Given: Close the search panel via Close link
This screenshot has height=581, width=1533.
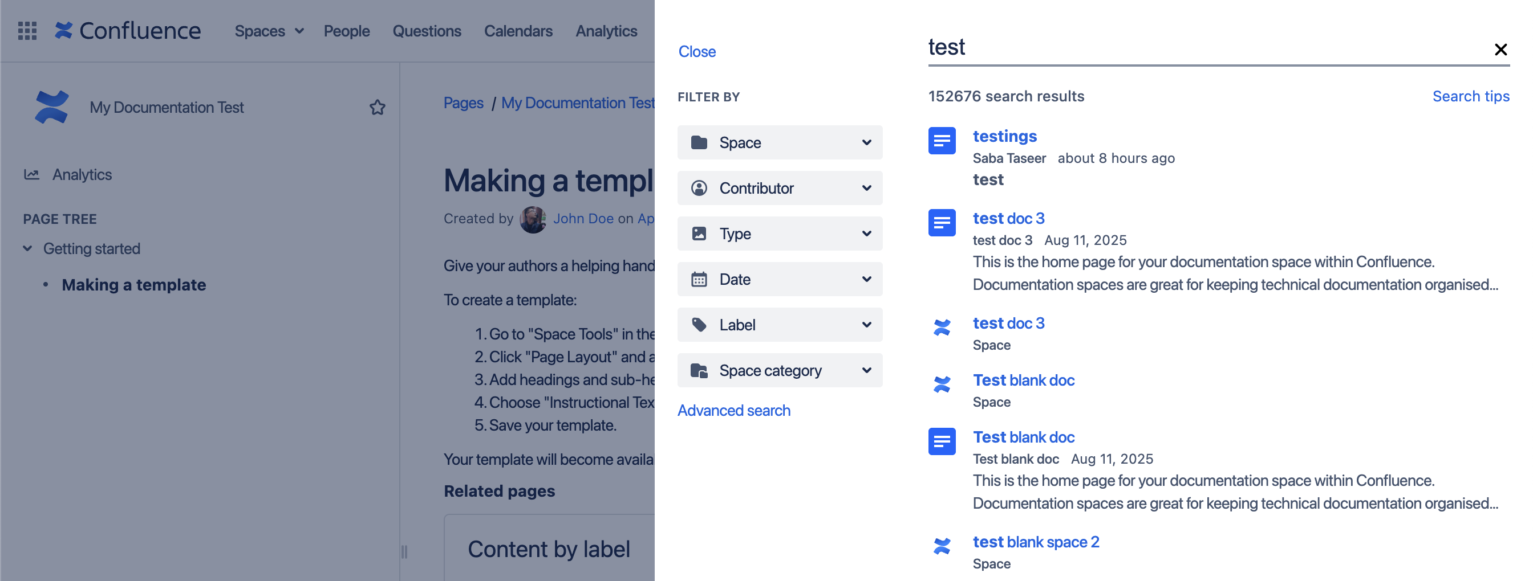Looking at the screenshot, I should 697,52.
